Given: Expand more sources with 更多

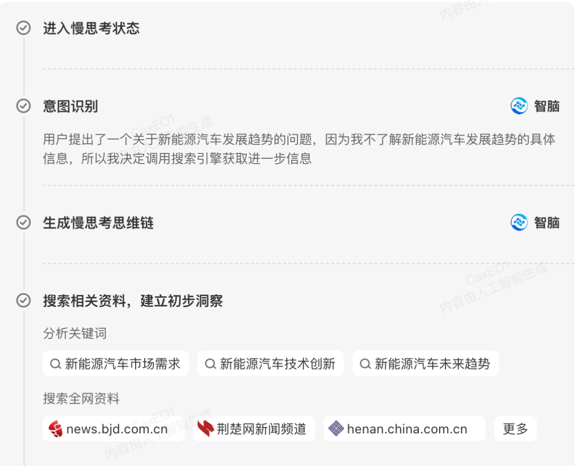Looking at the screenshot, I should (515, 428).
